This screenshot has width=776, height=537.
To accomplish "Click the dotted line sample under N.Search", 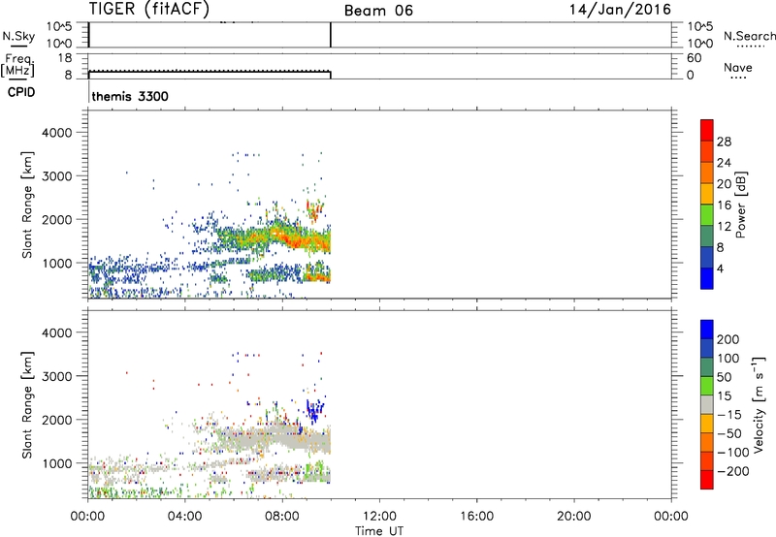I will (750, 47).
